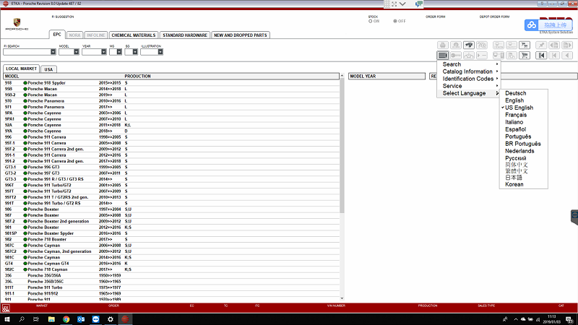Click the MODEL YEAR column header
This screenshot has width=578, height=325.
tap(387, 77)
